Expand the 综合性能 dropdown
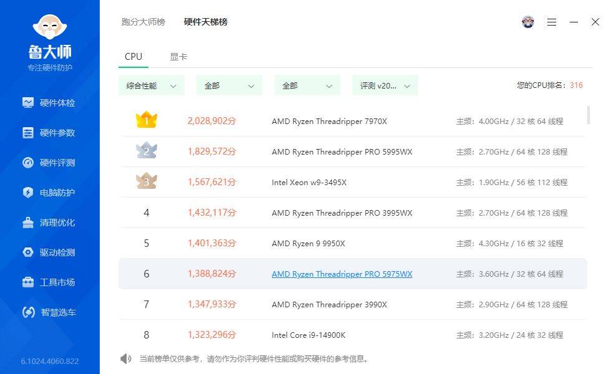Viewport: 611px width, 374px height. pyautogui.click(x=151, y=86)
